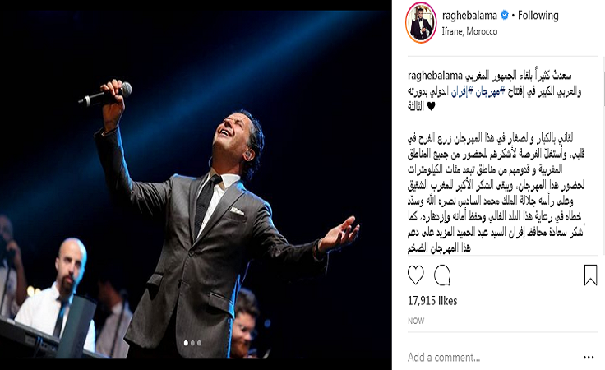View the 17,915 likes list

[x=432, y=301]
